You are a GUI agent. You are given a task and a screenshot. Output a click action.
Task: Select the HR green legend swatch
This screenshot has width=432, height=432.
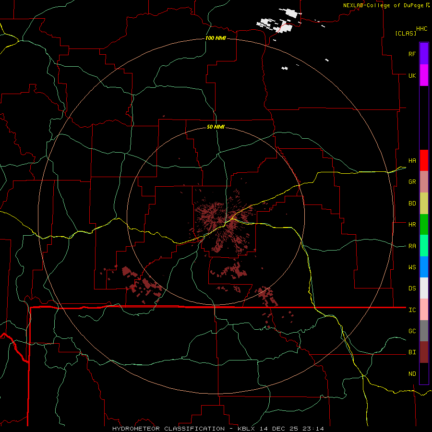coord(424,225)
